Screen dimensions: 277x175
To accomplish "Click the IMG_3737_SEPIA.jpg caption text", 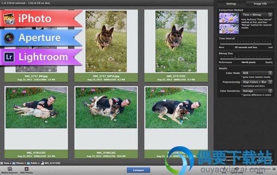I will [106, 76].
